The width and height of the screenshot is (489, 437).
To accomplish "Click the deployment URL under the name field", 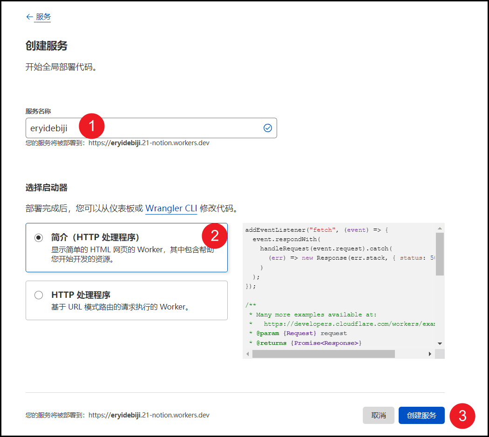I will (149, 143).
